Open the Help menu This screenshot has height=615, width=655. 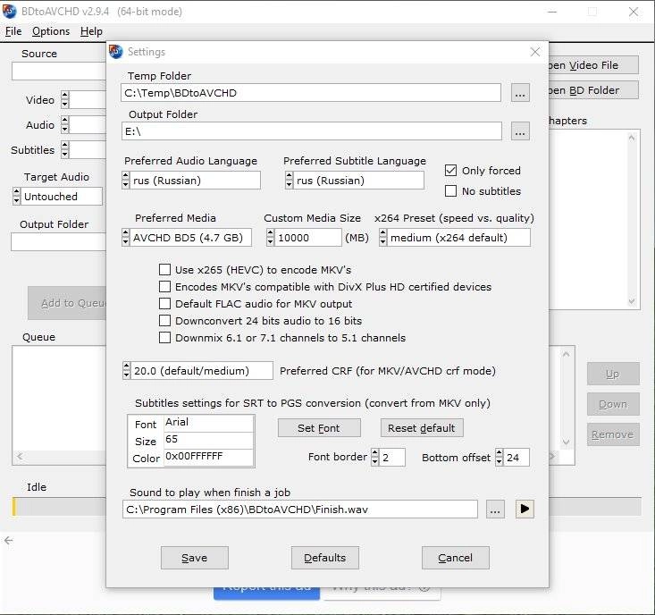click(91, 31)
